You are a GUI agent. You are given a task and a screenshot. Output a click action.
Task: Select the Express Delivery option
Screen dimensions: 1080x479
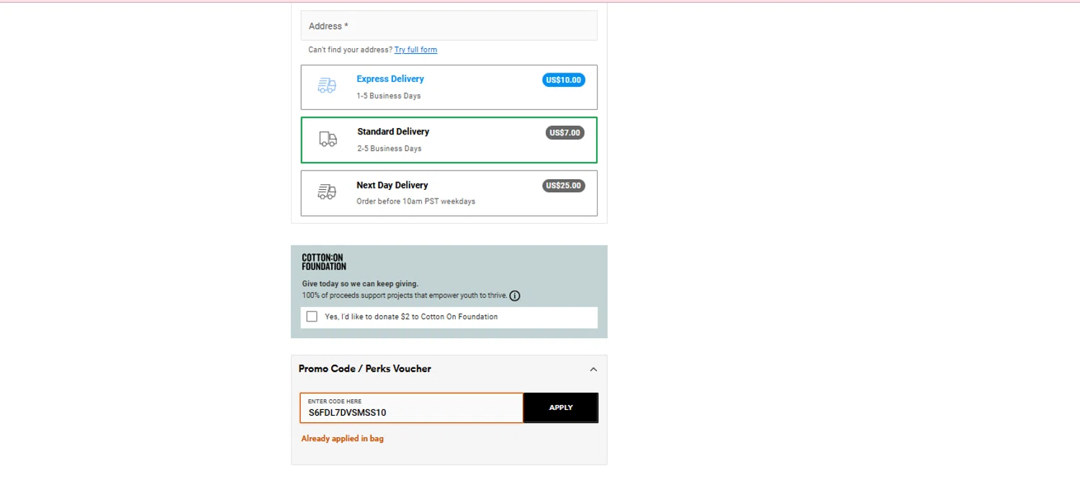pyautogui.click(x=449, y=87)
